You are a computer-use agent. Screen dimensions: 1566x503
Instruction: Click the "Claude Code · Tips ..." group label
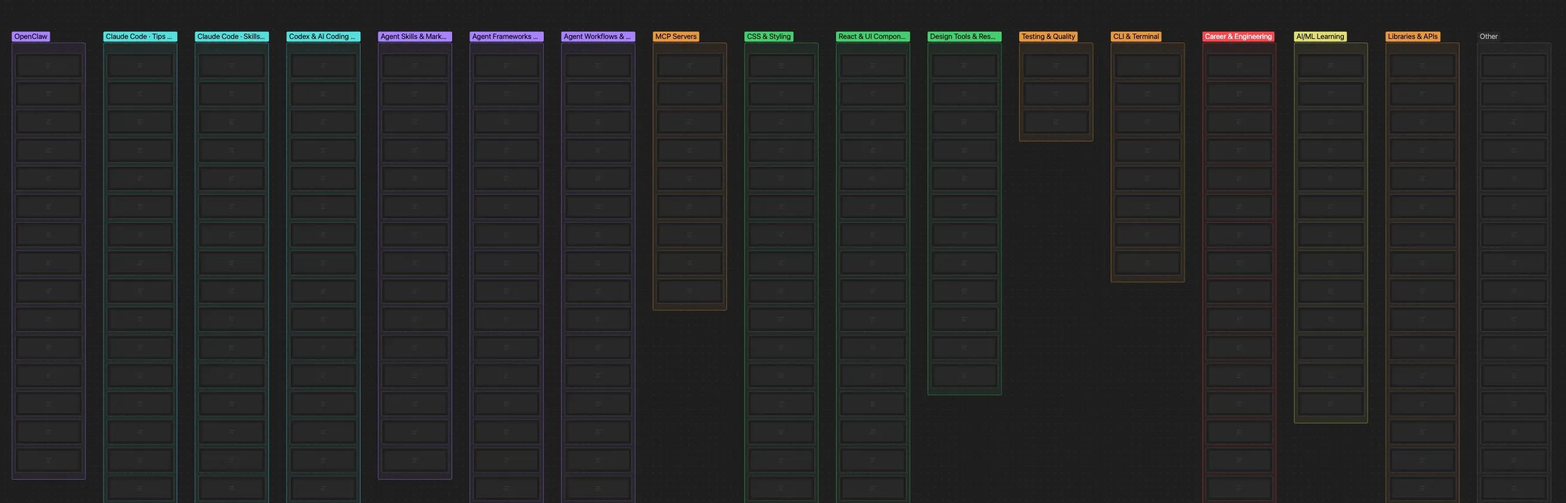tap(140, 37)
